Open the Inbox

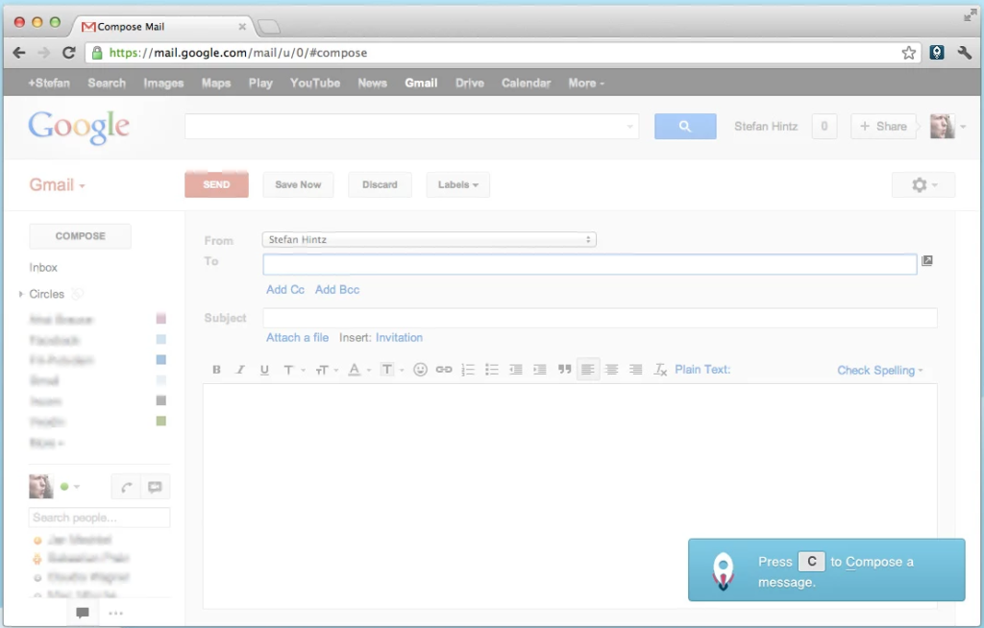pos(43,267)
